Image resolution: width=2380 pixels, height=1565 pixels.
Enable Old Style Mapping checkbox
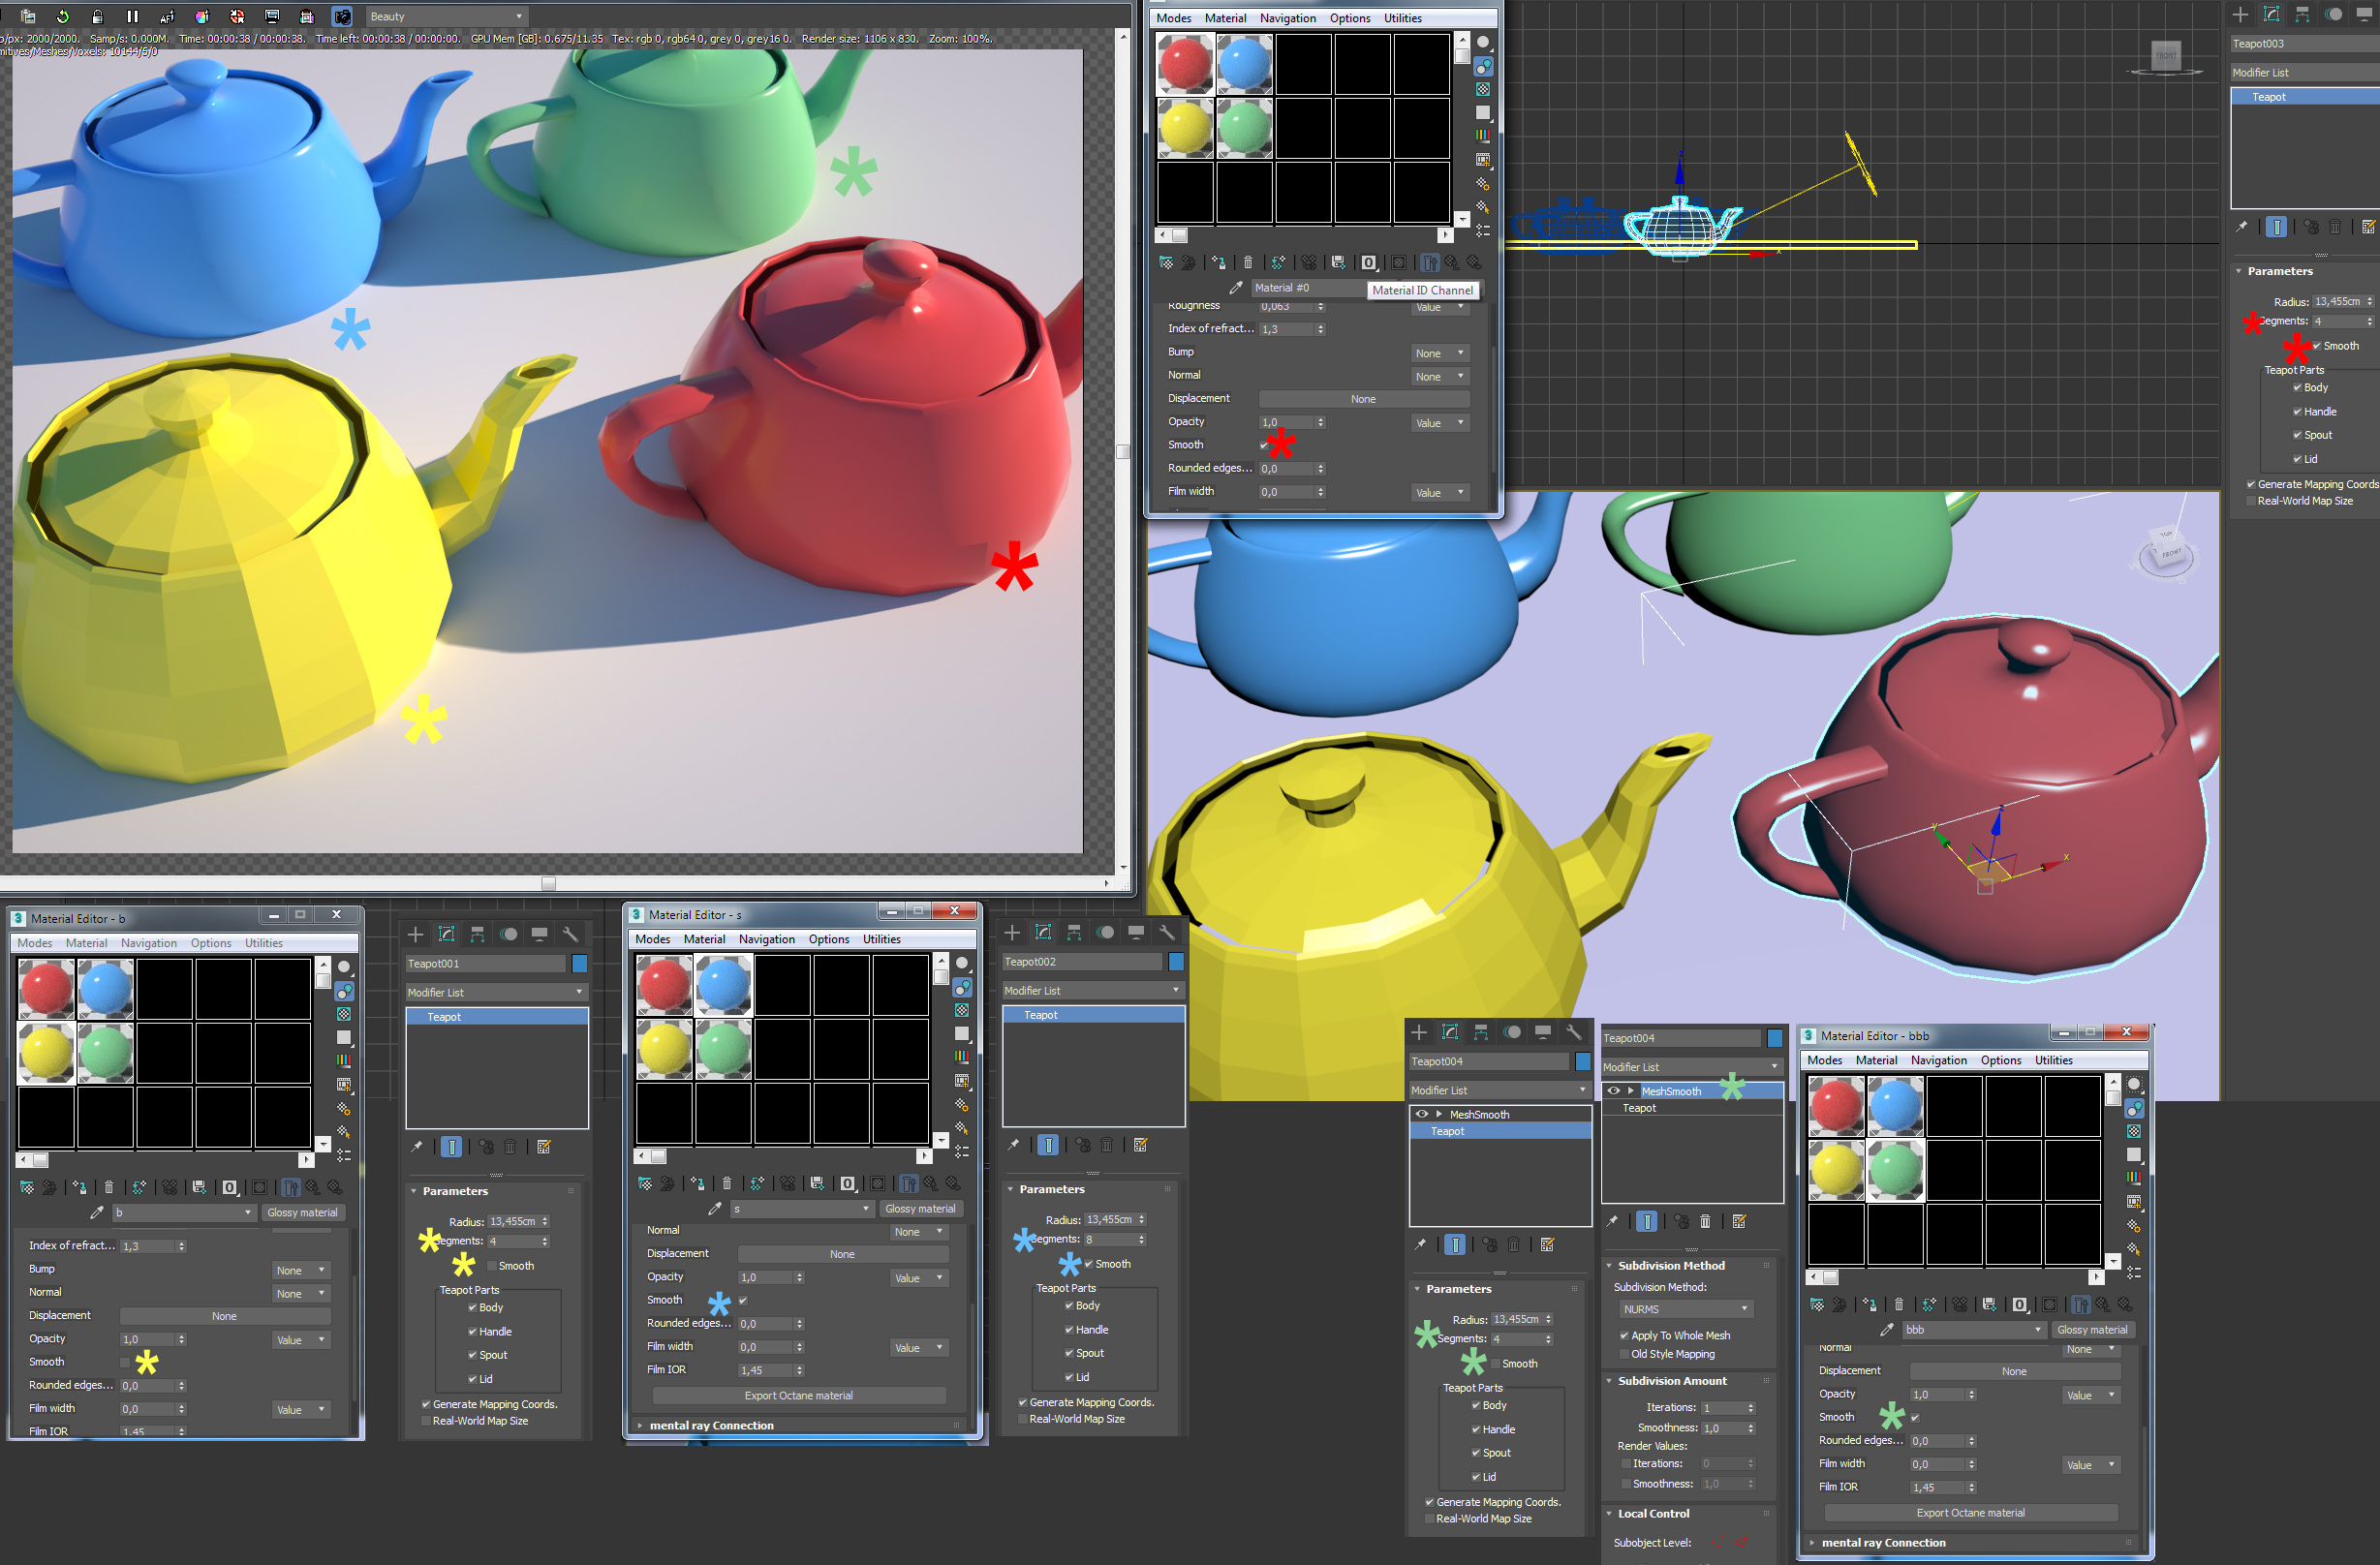[1624, 1354]
